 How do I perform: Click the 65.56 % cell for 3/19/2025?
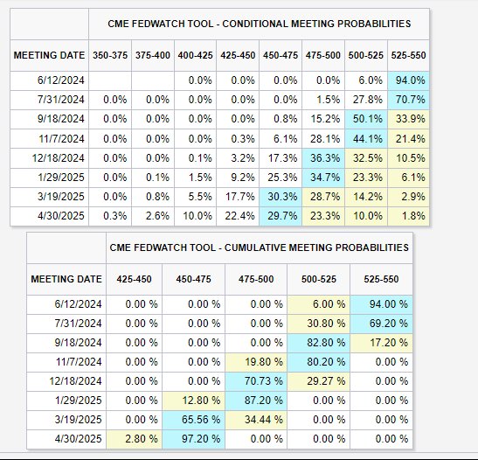click(194, 420)
